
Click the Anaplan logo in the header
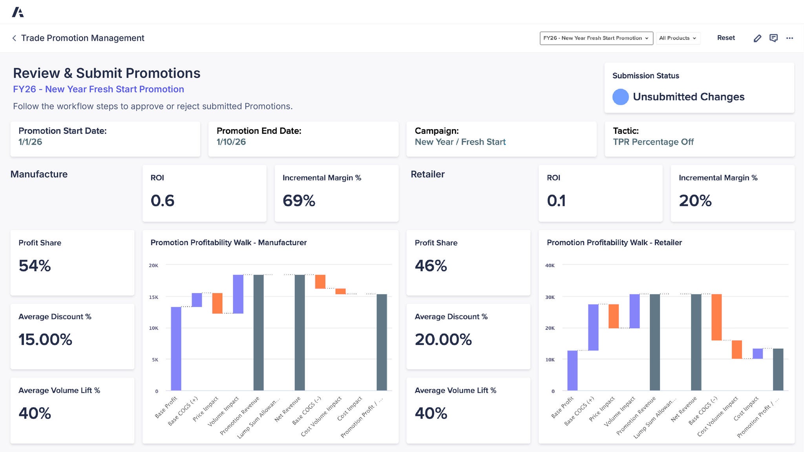19,12
